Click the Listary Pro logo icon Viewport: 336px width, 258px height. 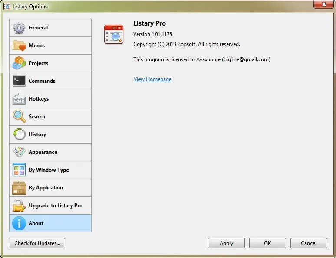pos(114,34)
